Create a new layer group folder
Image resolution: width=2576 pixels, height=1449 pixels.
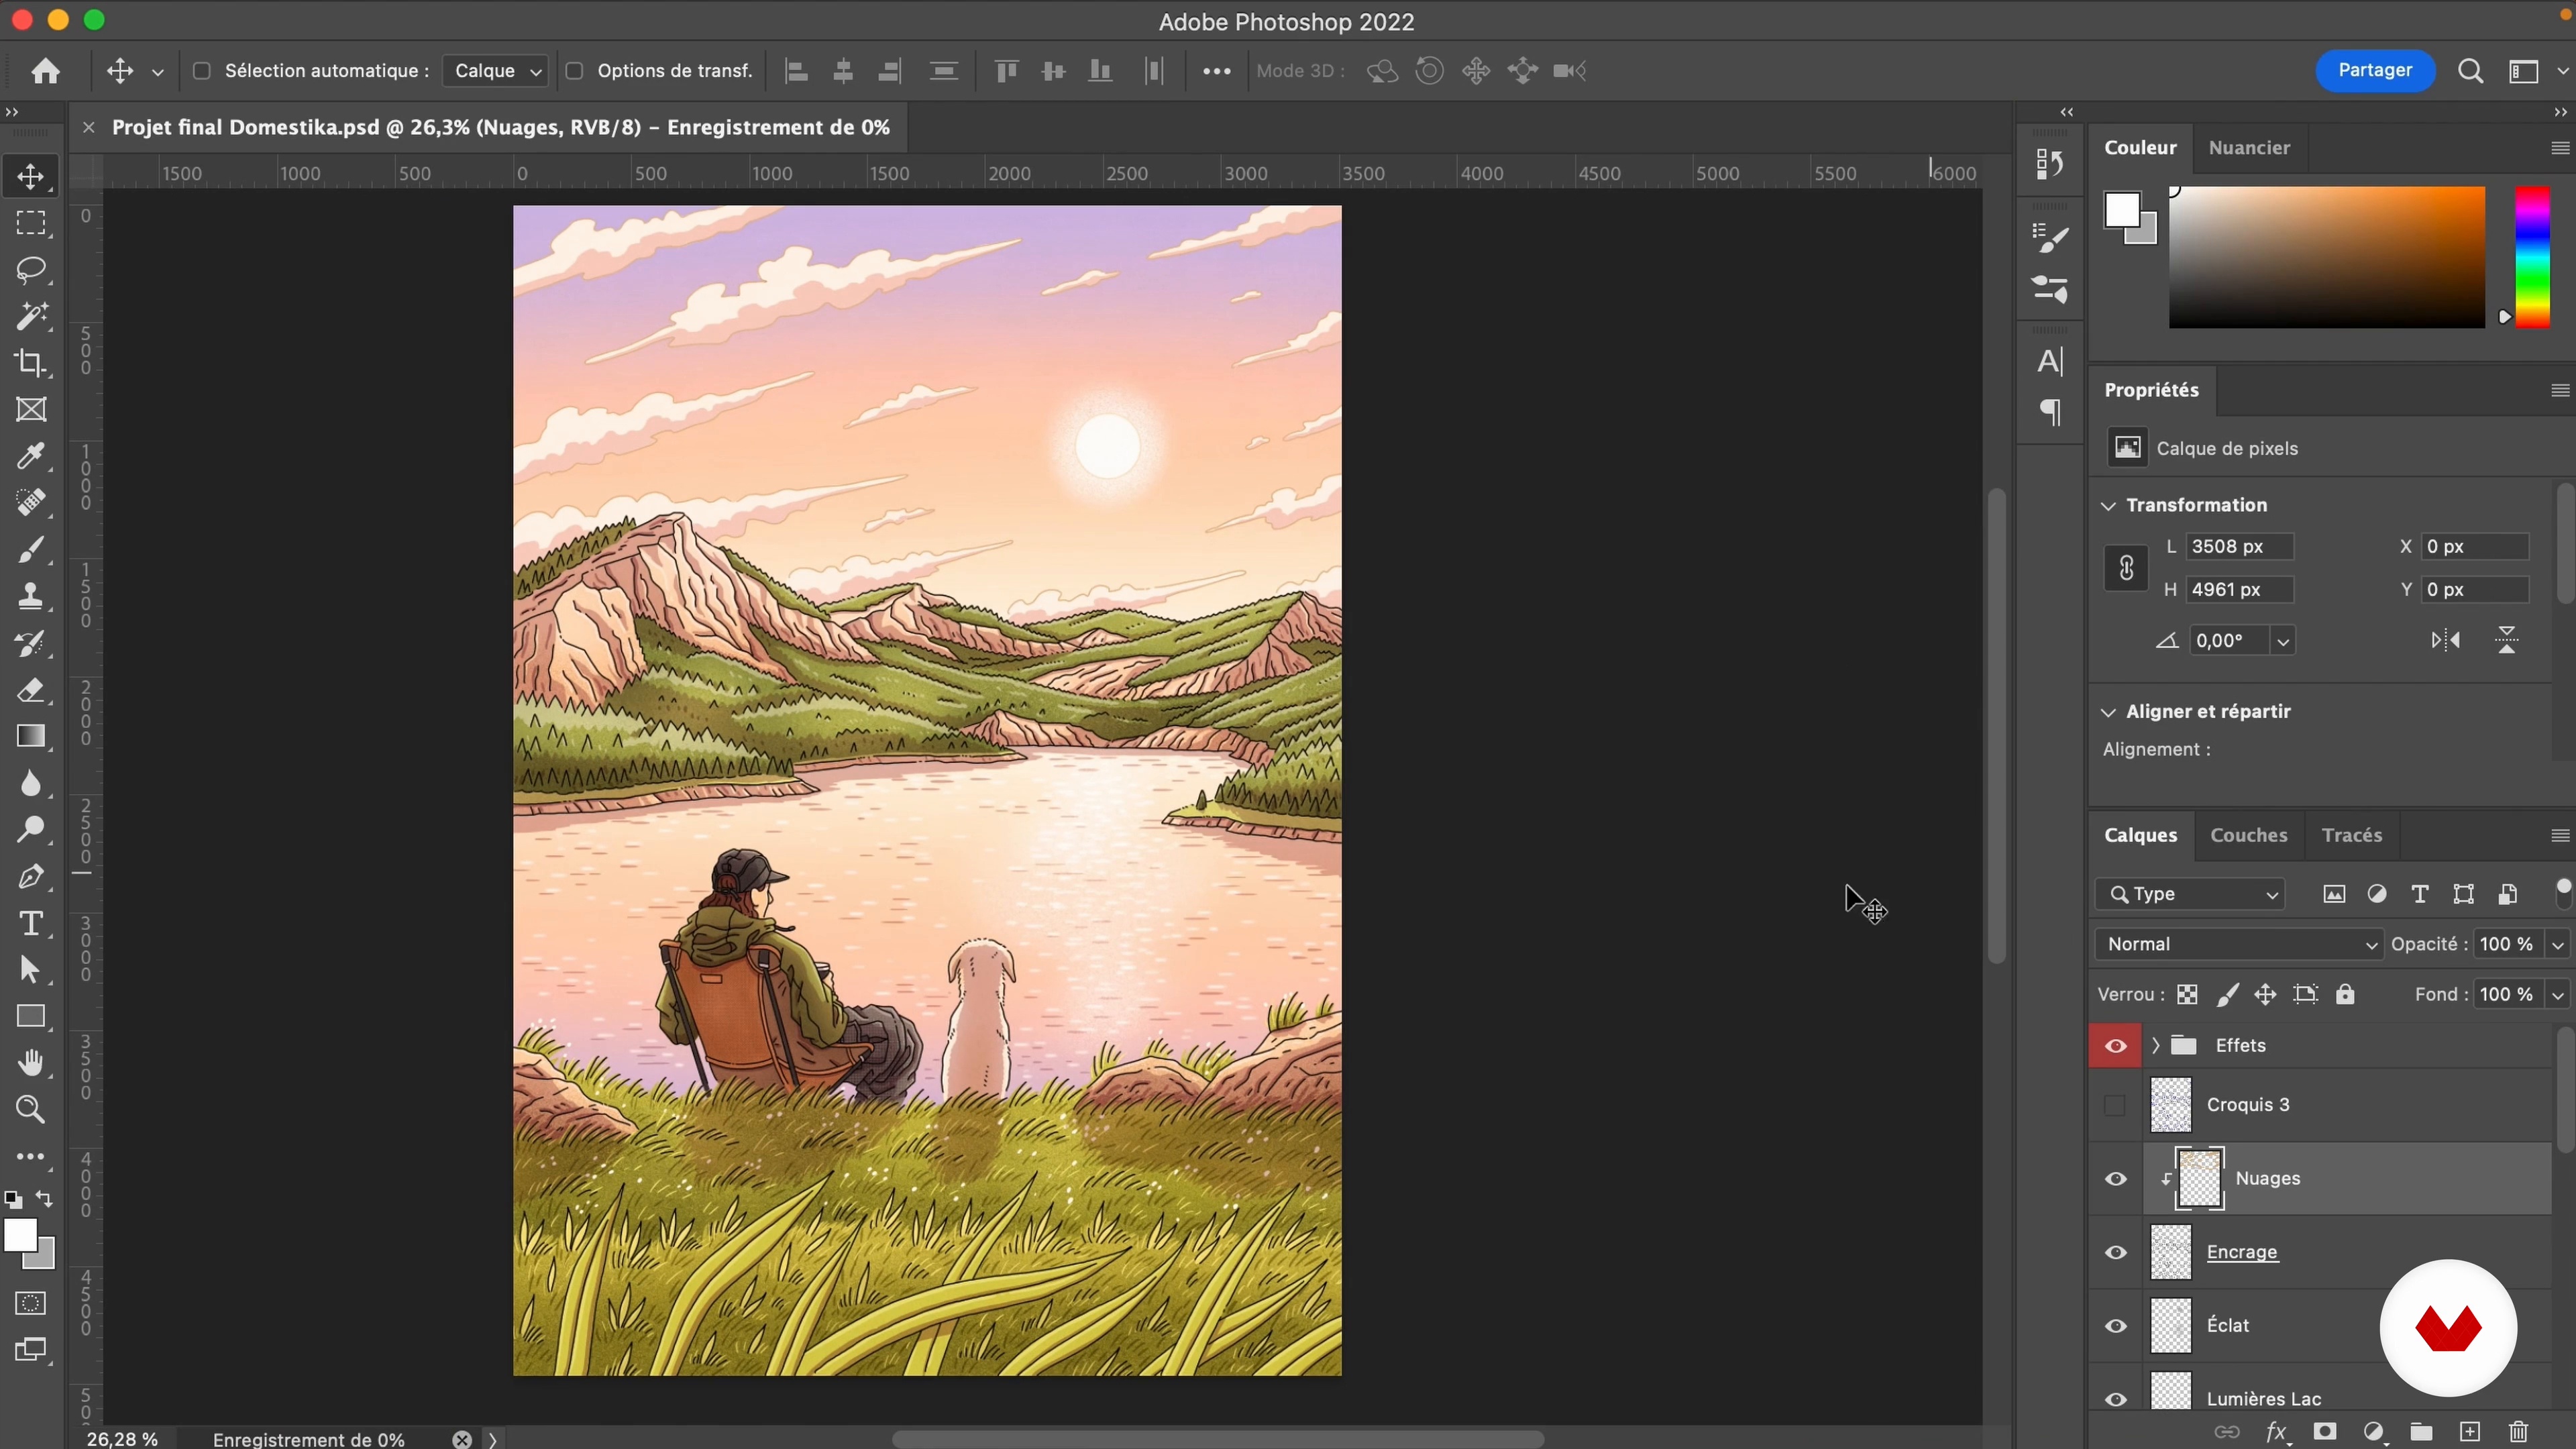(2421, 1432)
